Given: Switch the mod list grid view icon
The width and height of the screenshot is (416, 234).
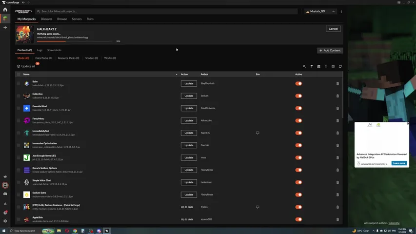Looking at the screenshot, I should [x=318, y=66].
